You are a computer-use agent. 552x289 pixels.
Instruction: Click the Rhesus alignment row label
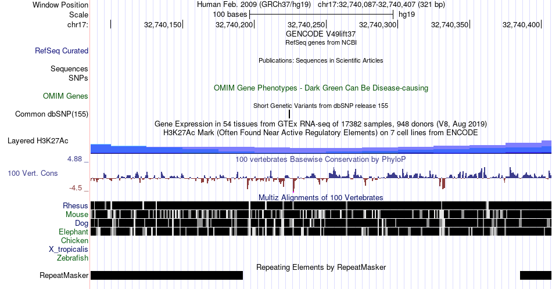(x=76, y=205)
